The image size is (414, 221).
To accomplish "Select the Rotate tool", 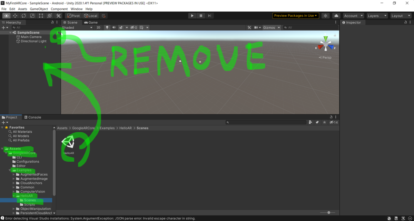I will (23, 16).
